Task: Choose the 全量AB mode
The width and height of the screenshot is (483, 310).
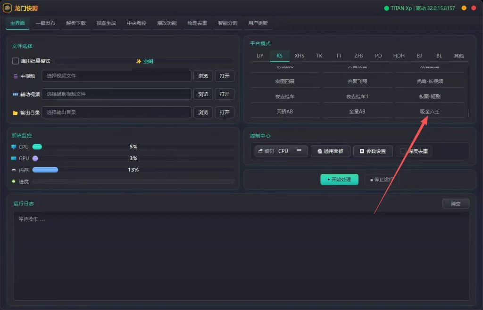Action: click(x=358, y=111)
